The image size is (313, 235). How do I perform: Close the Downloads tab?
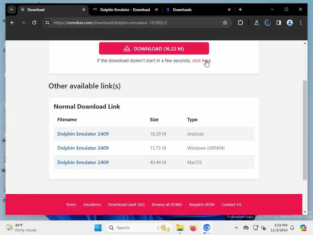229,9
